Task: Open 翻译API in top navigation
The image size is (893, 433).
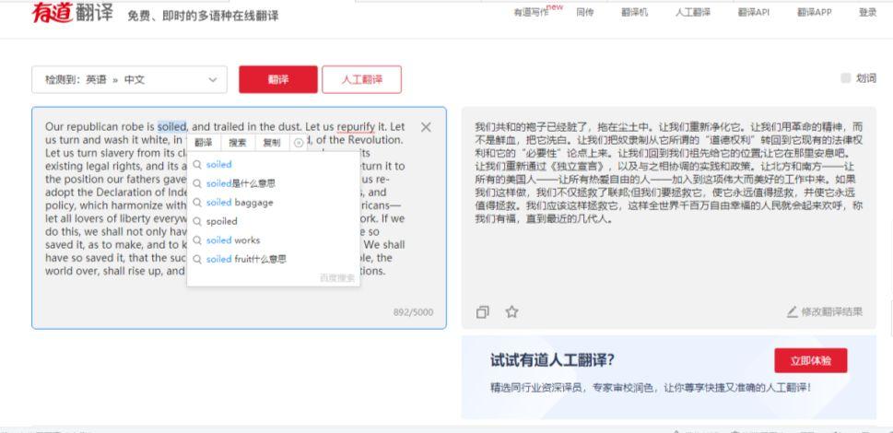Action: pyautogui.click(x=754, y=13)
